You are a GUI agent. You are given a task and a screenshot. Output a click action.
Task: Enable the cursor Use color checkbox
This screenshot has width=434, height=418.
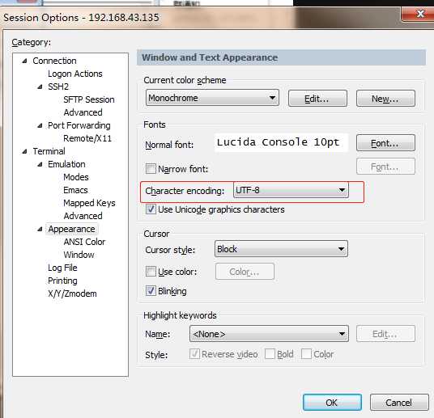click(151, 272)
